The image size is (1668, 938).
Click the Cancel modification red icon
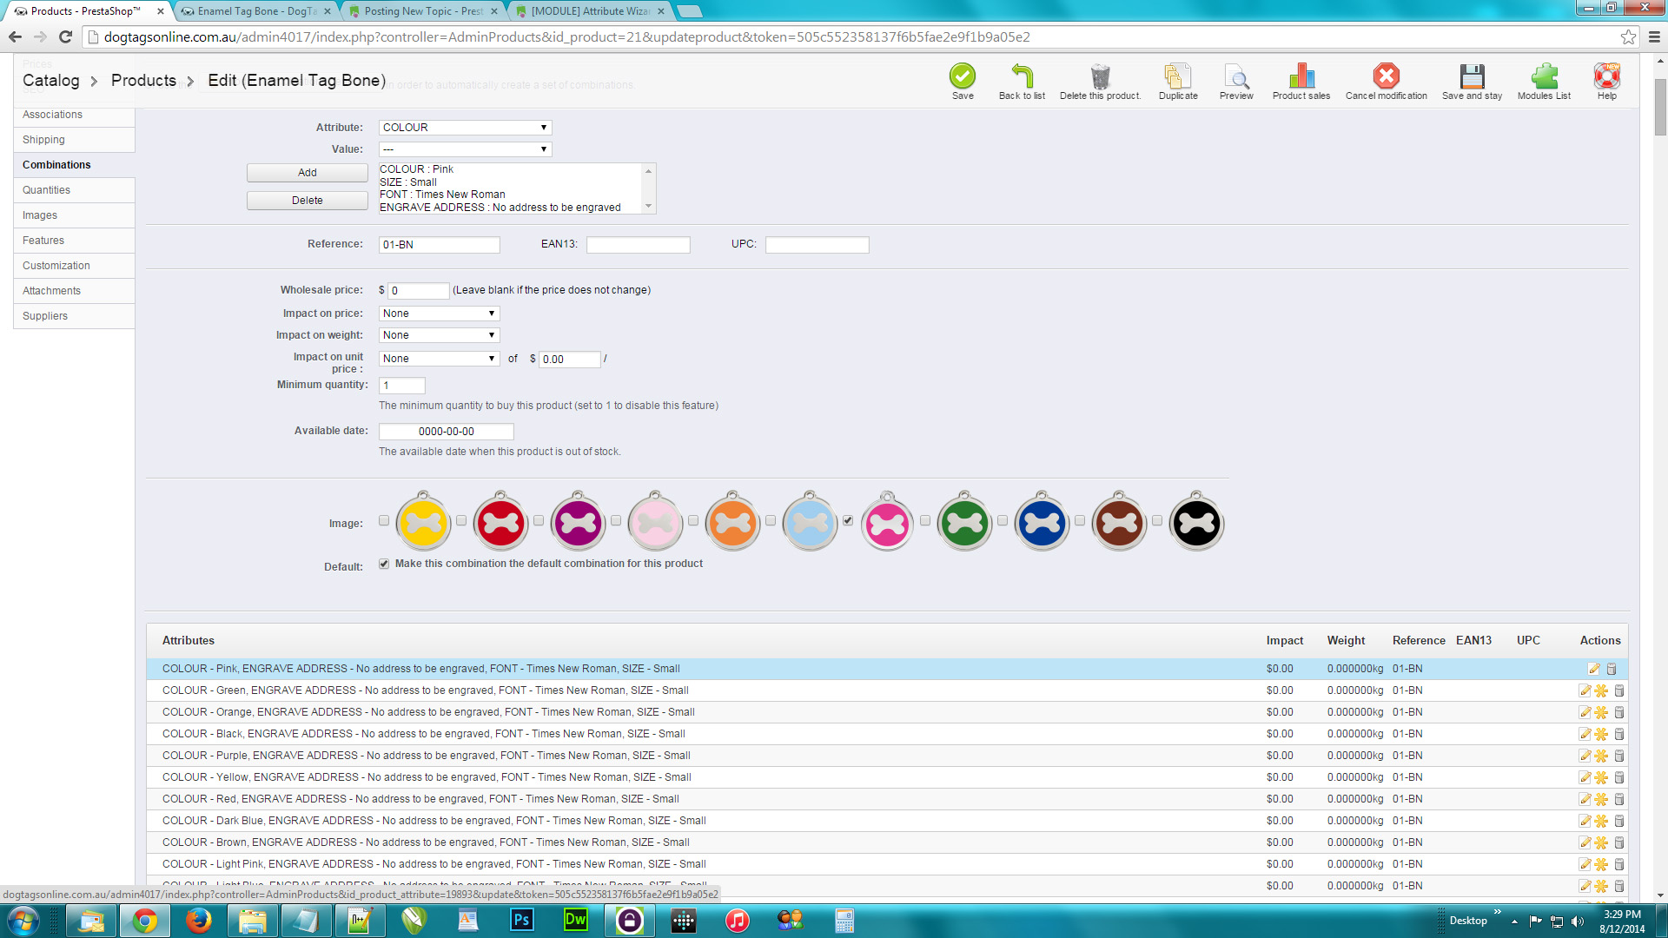[1386, 76]
